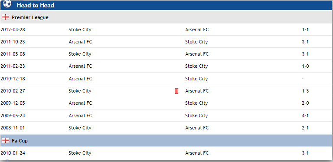The width and height of the screenshot is (333, 162).
Task: Click the England flag beside Fa Cup
Action: [5, 141]
